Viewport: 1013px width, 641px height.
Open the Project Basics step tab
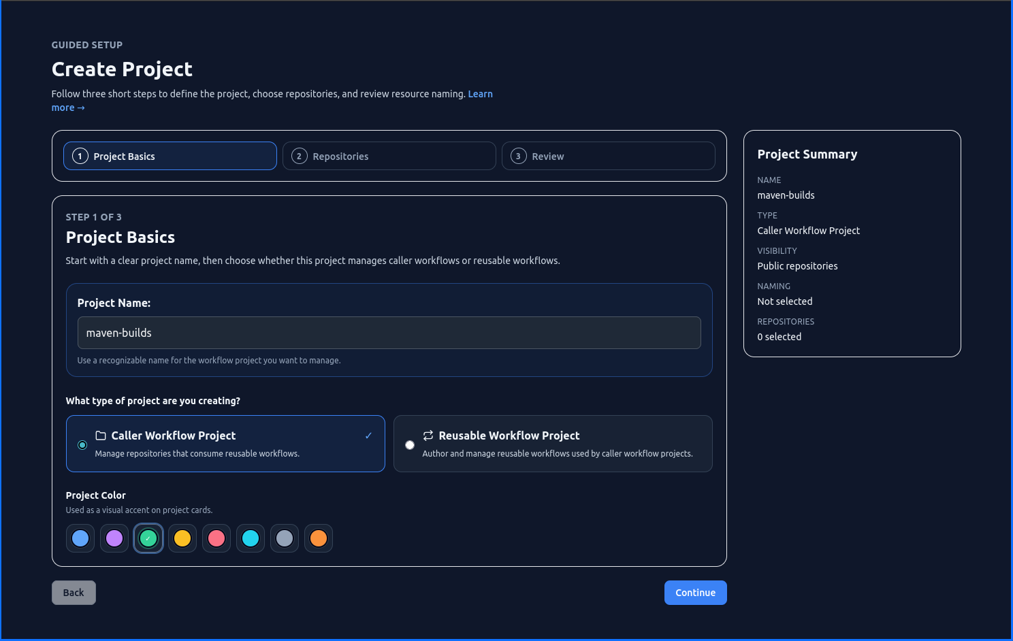click(x=170, y=156)
